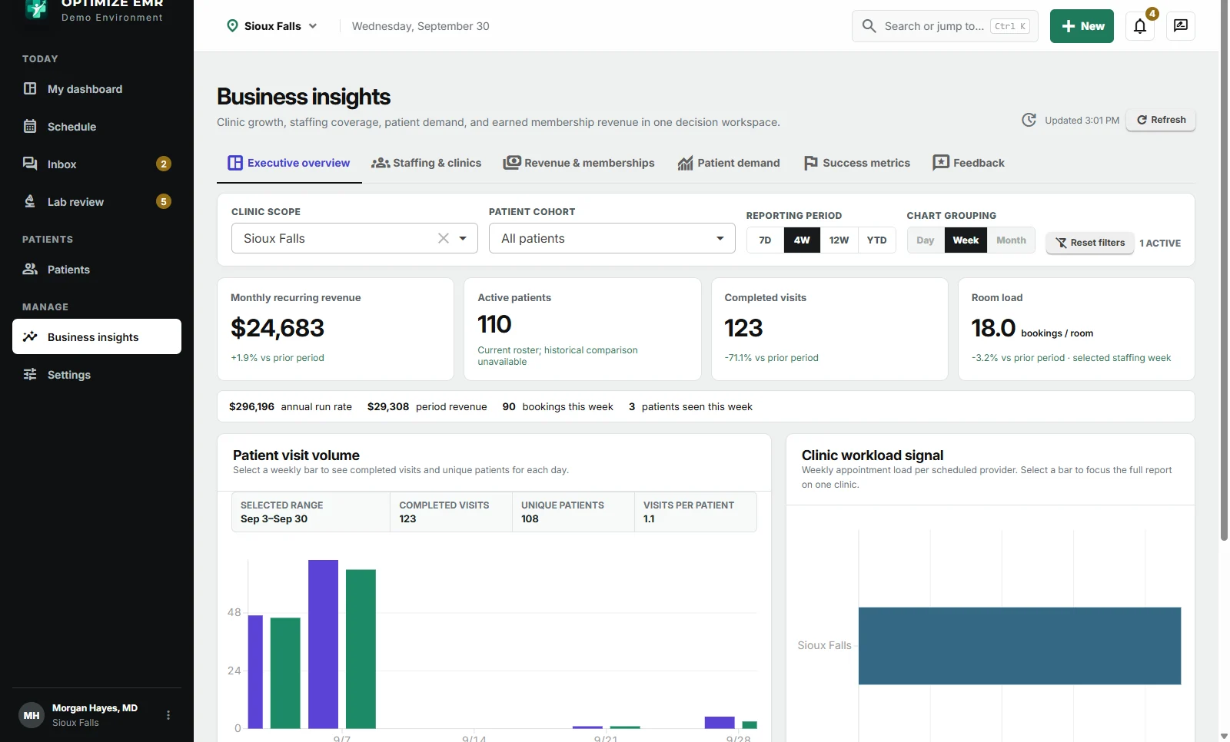Click the Optimize EMR logo
1230x742 pixels.
click(x=36, y=8)
